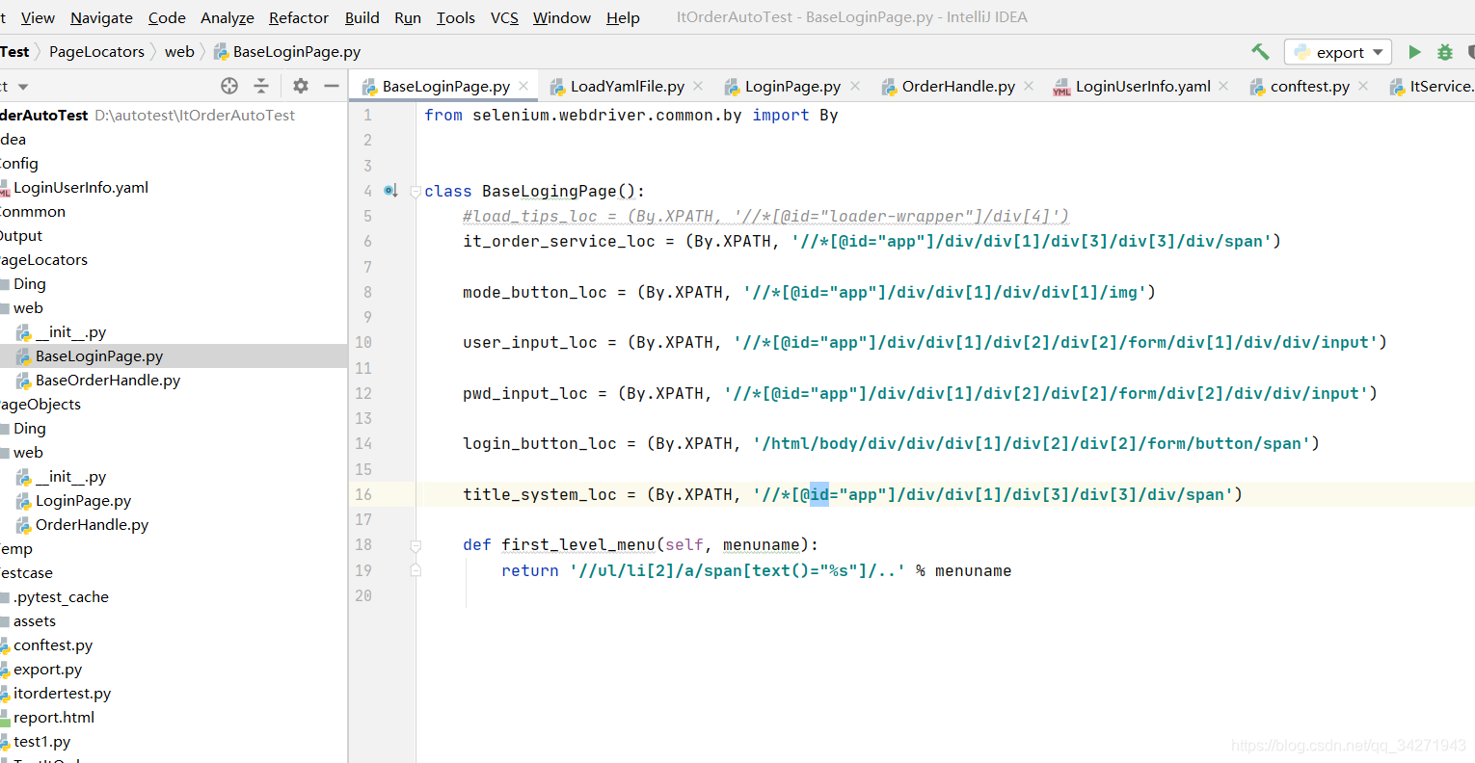Image resolution: width=1475 pixels, height=763 pixels.
Task: Open the View menu
Action: [x=38, y=17]
